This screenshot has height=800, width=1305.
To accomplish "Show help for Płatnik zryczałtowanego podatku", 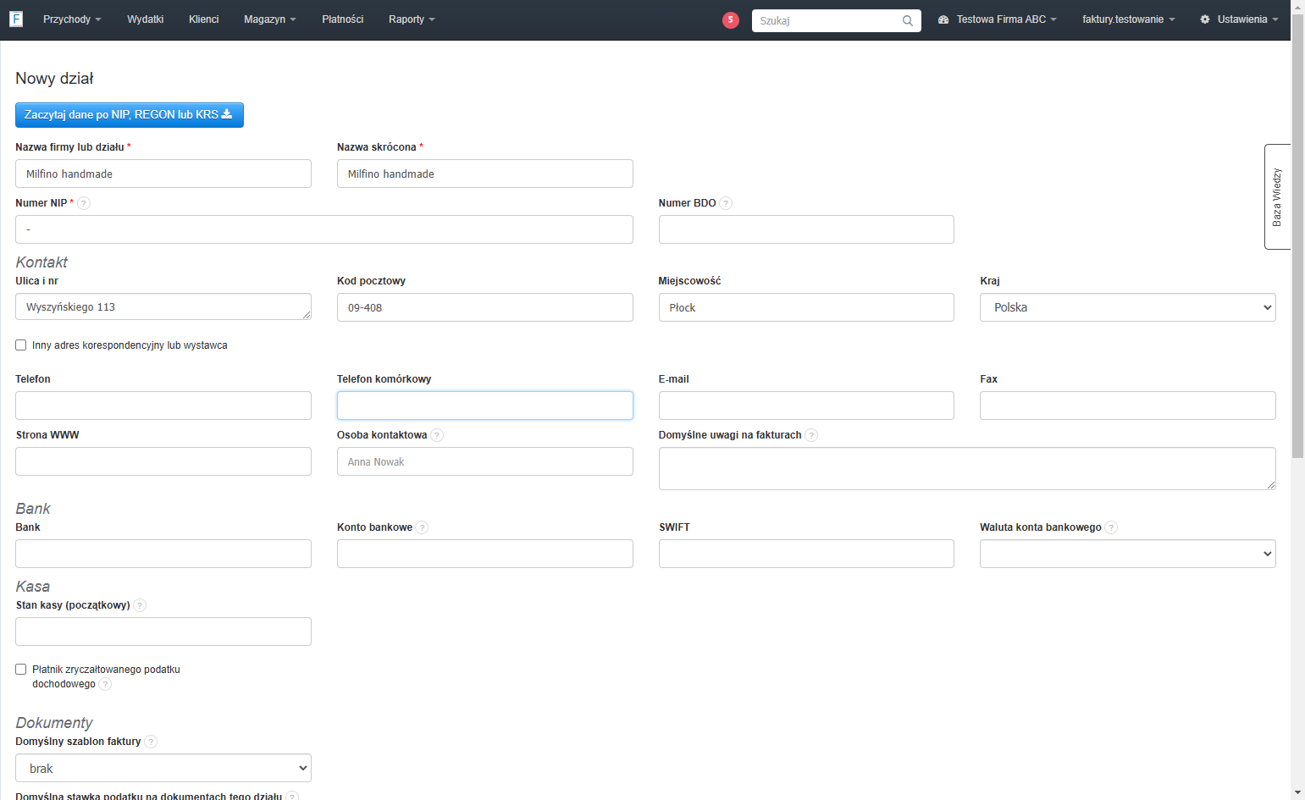I will (105, 684).
